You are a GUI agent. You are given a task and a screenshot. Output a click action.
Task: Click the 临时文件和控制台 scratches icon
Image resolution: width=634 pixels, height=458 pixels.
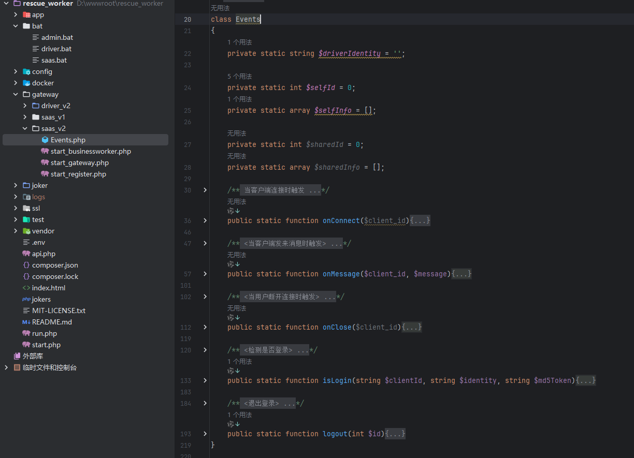click(x=17, y=368)
